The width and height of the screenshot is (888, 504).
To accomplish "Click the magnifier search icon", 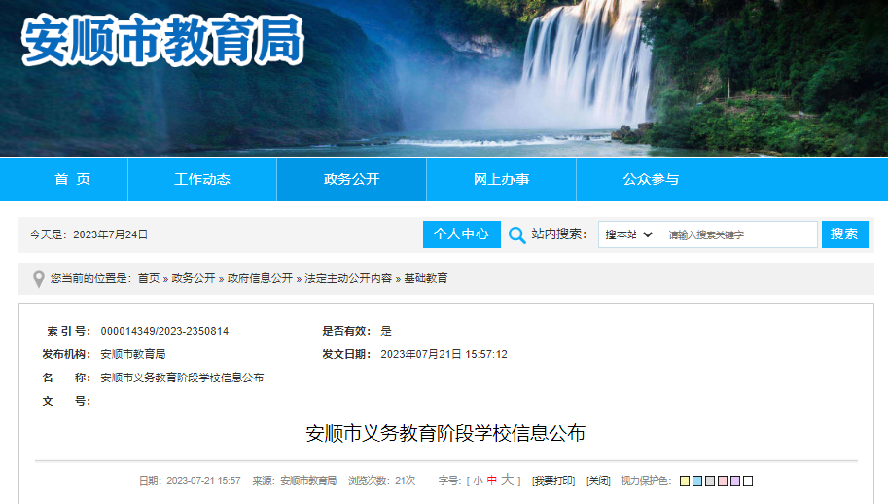I will click(x=516, y=235).
